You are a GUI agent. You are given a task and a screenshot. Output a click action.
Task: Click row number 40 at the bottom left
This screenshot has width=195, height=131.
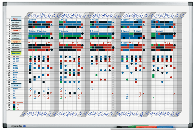(x=9, y=110)
